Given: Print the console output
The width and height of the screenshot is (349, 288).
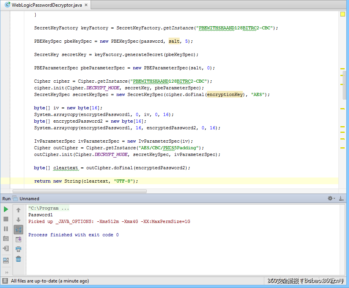Looking at the screenshot, I should 18,249.
